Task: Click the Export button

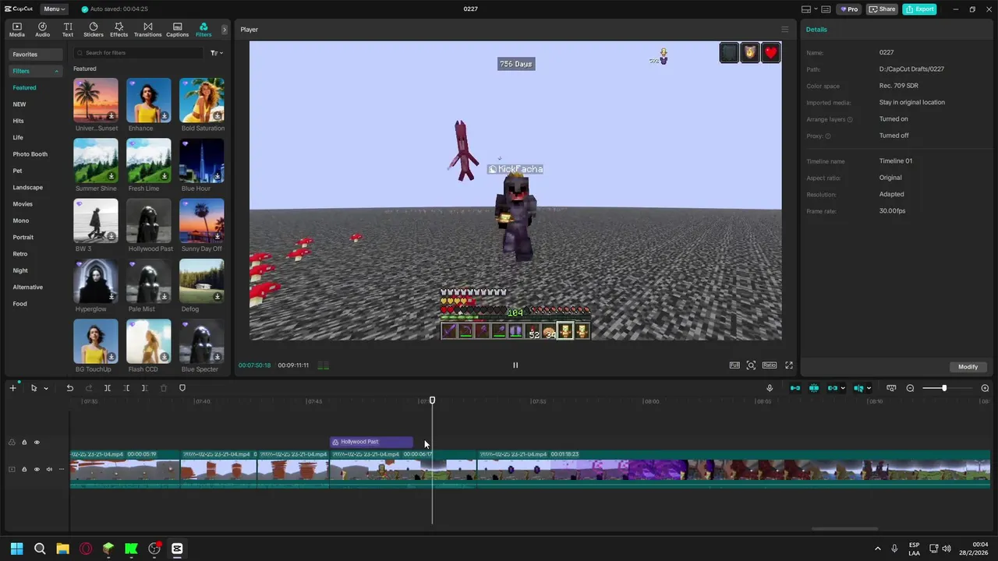Action: (919, 9)
